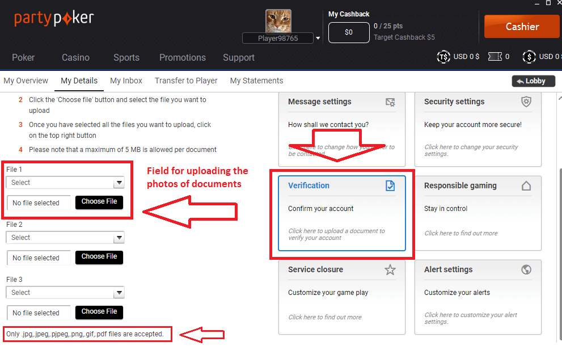Open the File 3 Select dropdown
Screen dimensions: 562x346
[65, 293]
